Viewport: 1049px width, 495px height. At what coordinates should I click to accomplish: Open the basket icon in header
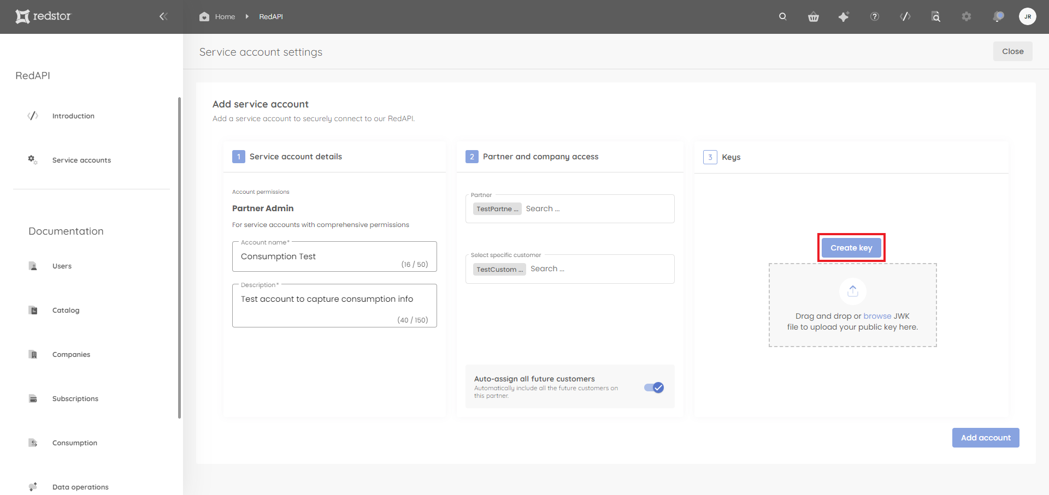[x=814, y=17]
